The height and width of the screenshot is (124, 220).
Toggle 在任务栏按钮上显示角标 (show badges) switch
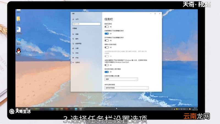pyautogui.click(x=107, y=72)
